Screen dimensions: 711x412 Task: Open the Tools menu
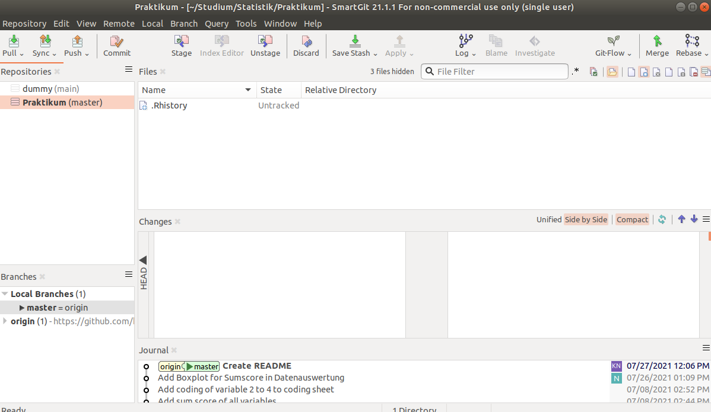pos(246,24)
